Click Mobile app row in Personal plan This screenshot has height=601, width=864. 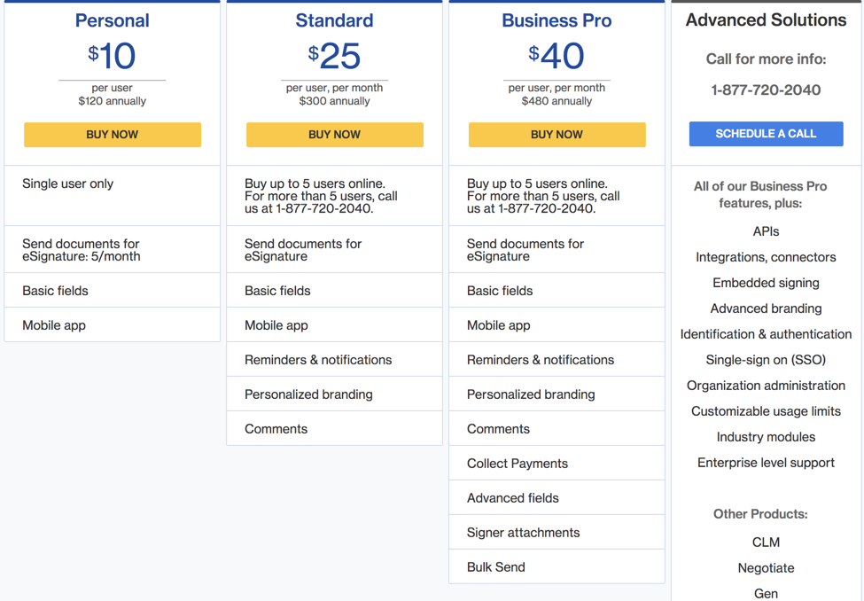tap(113, 324)
